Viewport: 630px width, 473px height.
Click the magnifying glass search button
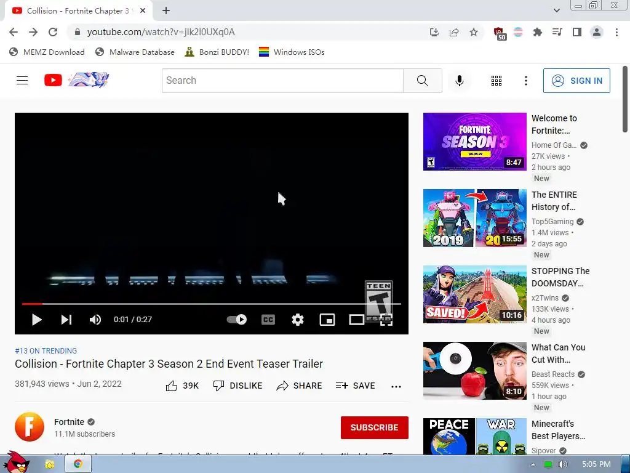click(x=423, y=81)
